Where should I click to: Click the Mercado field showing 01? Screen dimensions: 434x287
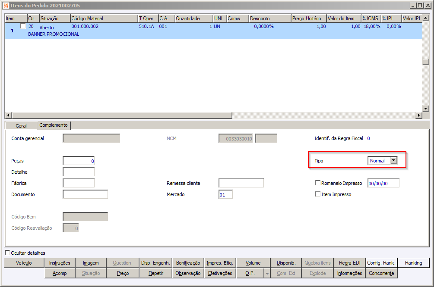pos(225,194)
